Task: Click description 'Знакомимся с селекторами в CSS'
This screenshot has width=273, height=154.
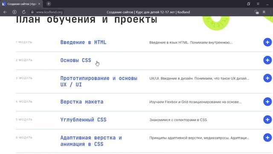Action: 178,120
